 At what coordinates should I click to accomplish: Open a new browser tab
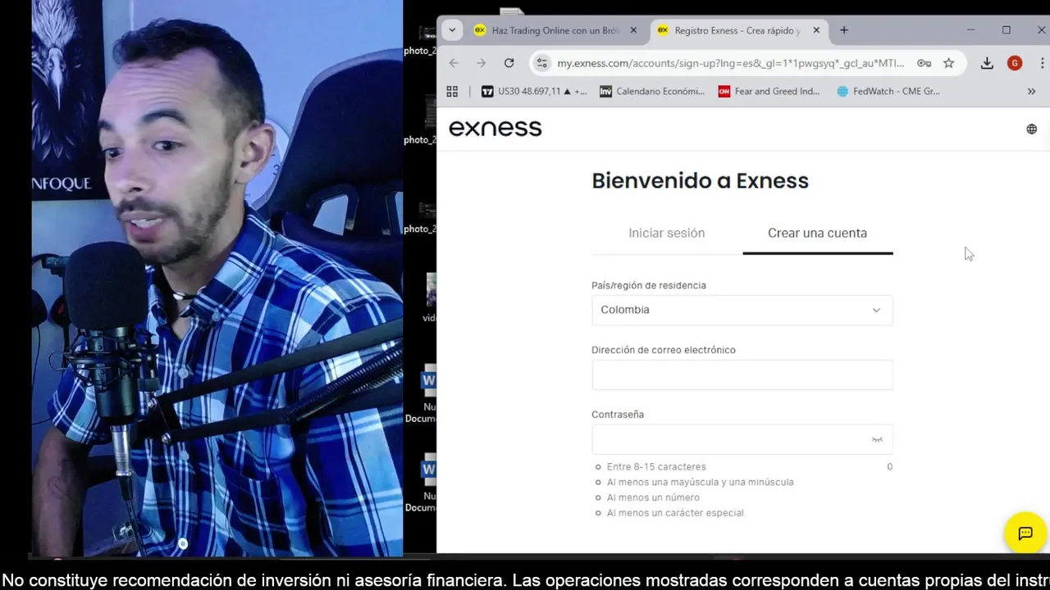click(844, 30)
